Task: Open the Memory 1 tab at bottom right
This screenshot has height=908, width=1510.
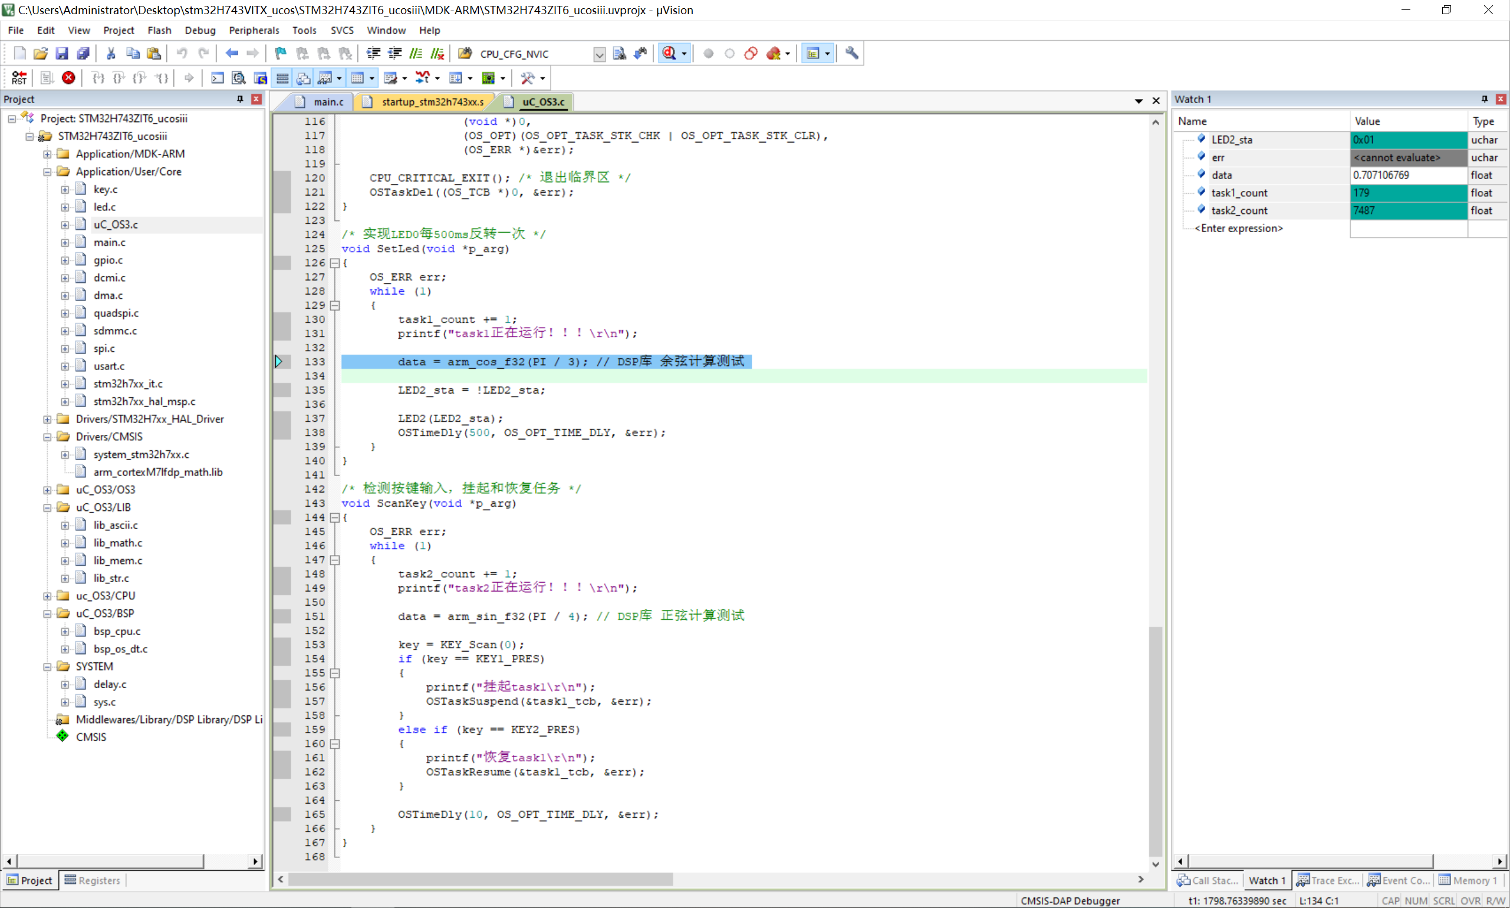Action: point(1468,880)
